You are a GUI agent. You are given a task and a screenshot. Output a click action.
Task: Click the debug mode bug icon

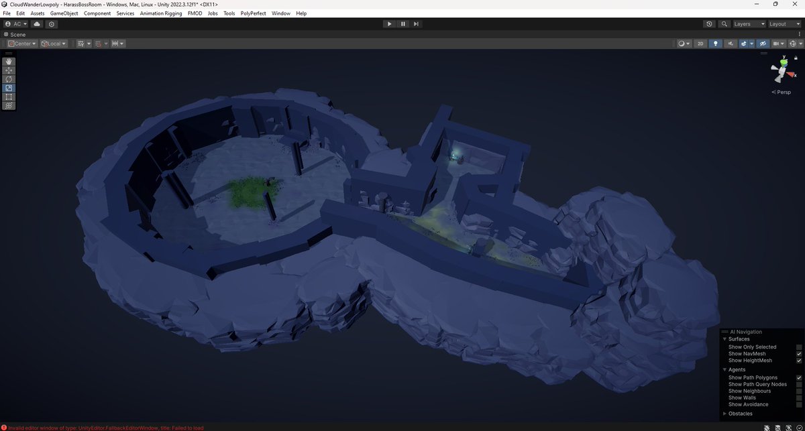(x=767, y=427)
